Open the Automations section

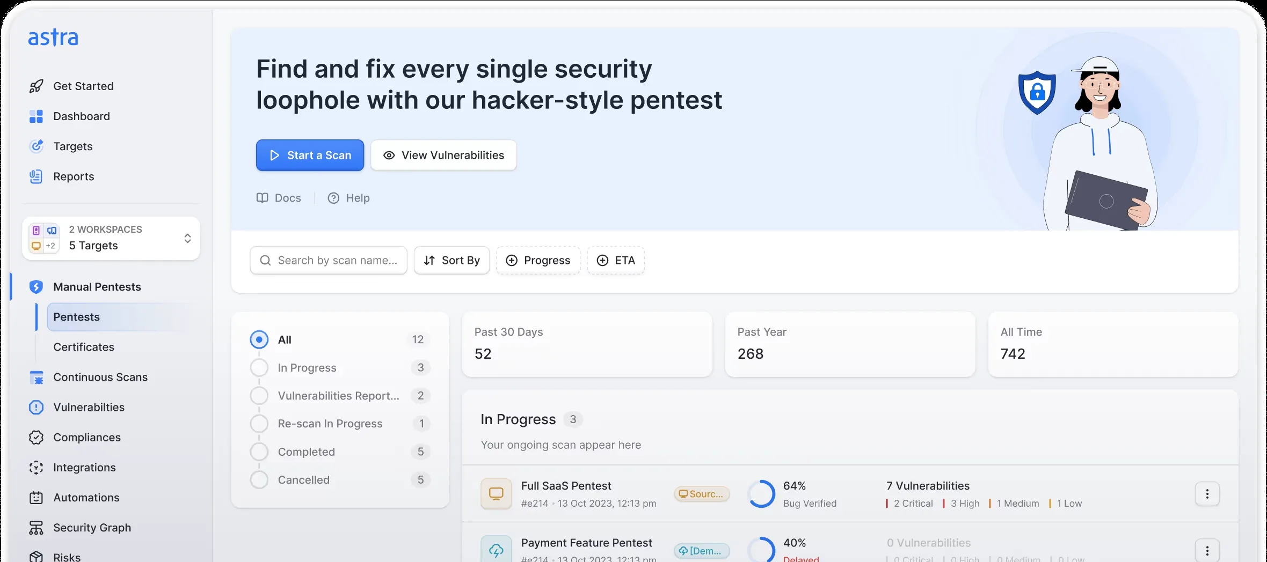pyautogui.click(x=86, y=497)
